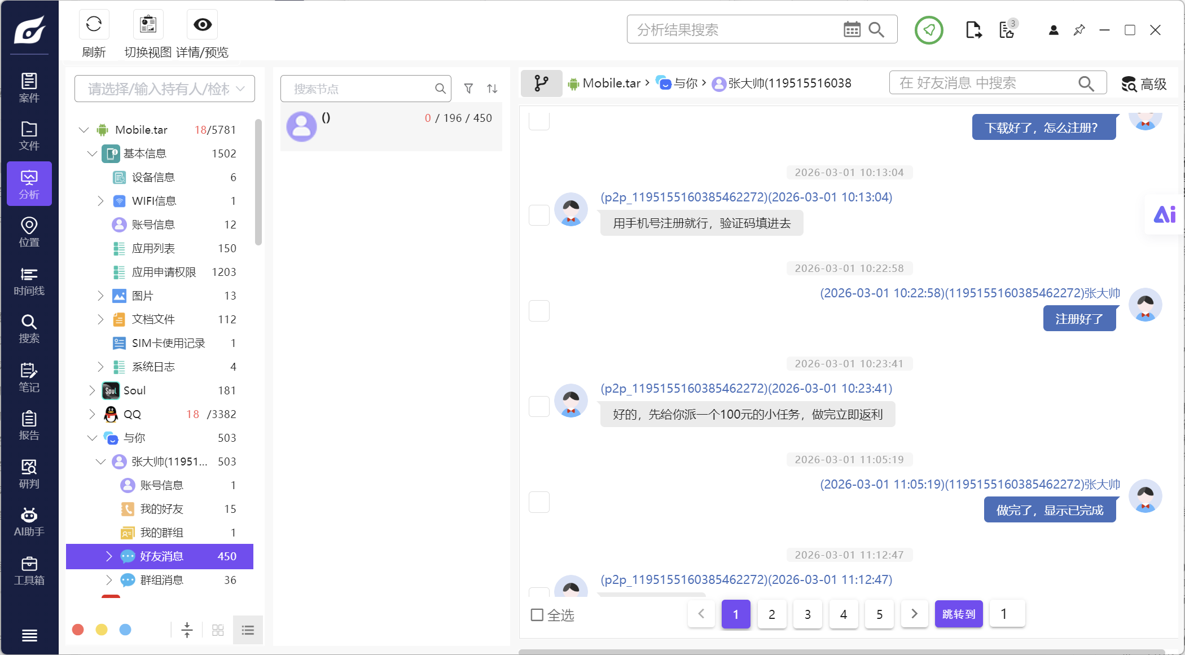
Task: Click the hamburger menu at sidebar bottom
Action: click(x=29, y=635)
